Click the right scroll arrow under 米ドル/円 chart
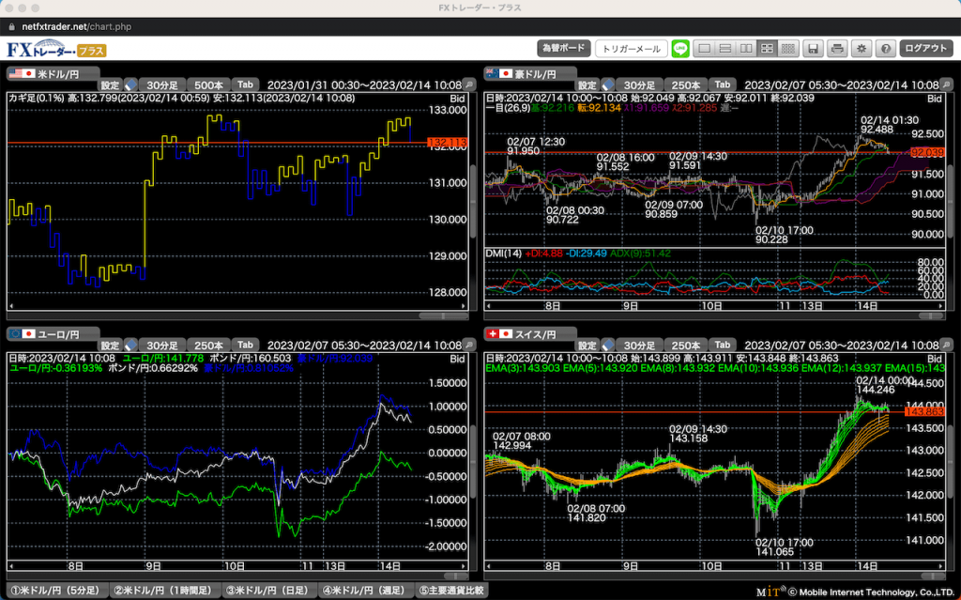Screen dimensions: 961x600 click(464, 305)
